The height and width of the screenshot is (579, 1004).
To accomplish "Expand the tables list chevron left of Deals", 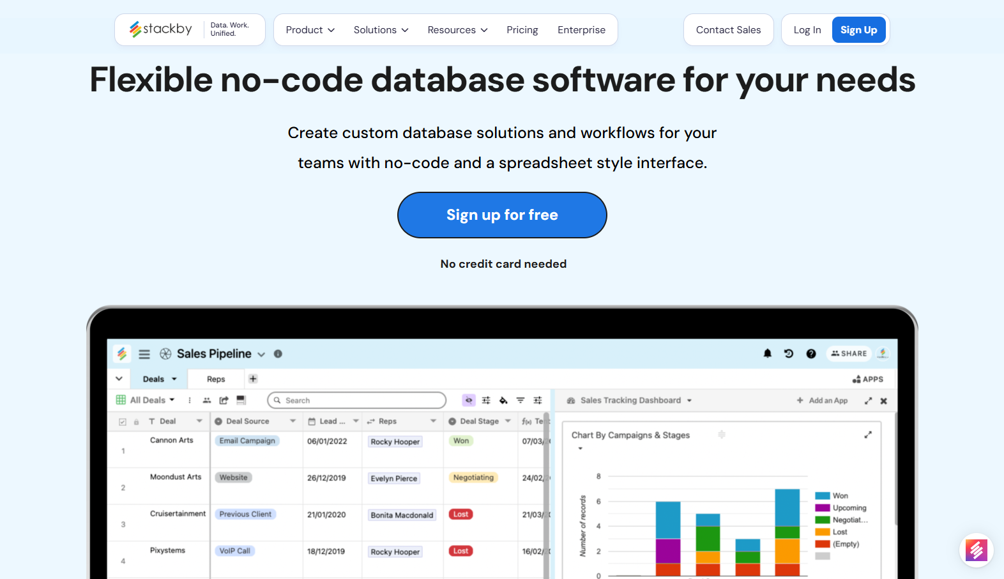I will pos(119,378).
